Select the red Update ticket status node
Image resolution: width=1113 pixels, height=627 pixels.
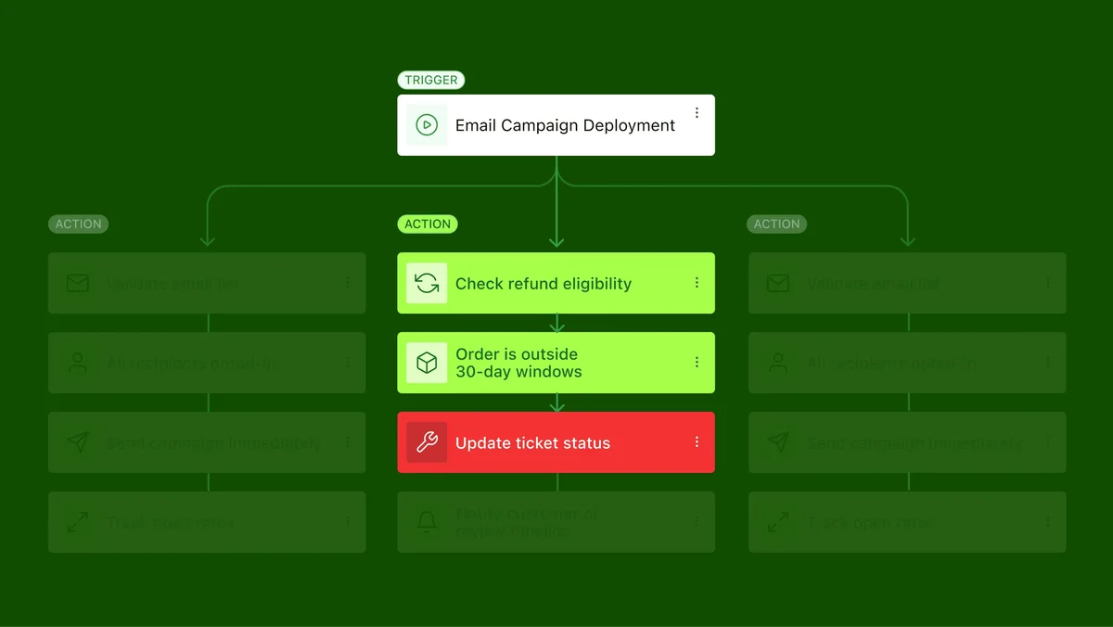[x=556, y=442]
